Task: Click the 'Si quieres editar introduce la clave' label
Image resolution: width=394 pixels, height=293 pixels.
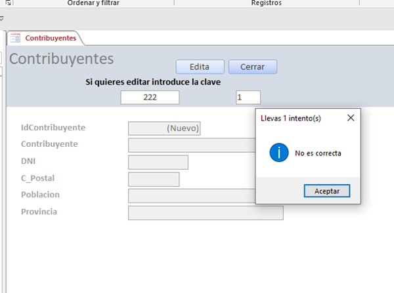Action: click(153, 82)
